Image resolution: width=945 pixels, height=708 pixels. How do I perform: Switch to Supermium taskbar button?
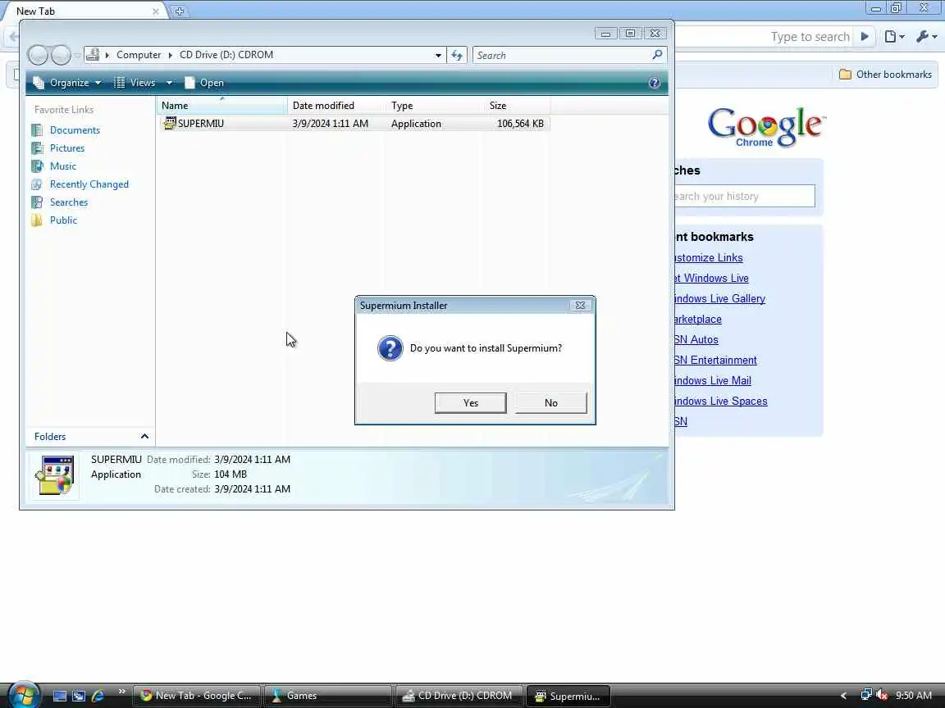click(568, 696)
